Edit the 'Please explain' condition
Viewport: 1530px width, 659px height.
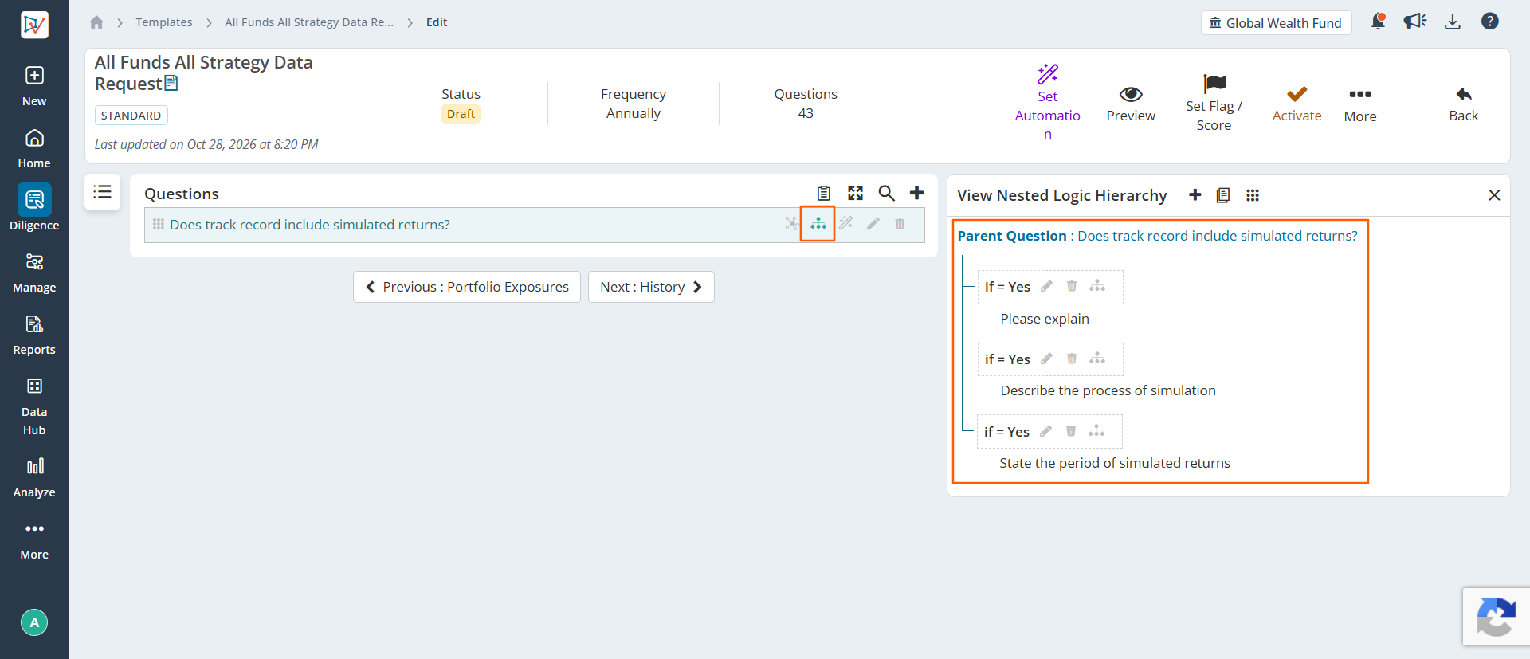(x=1047, y=286)
